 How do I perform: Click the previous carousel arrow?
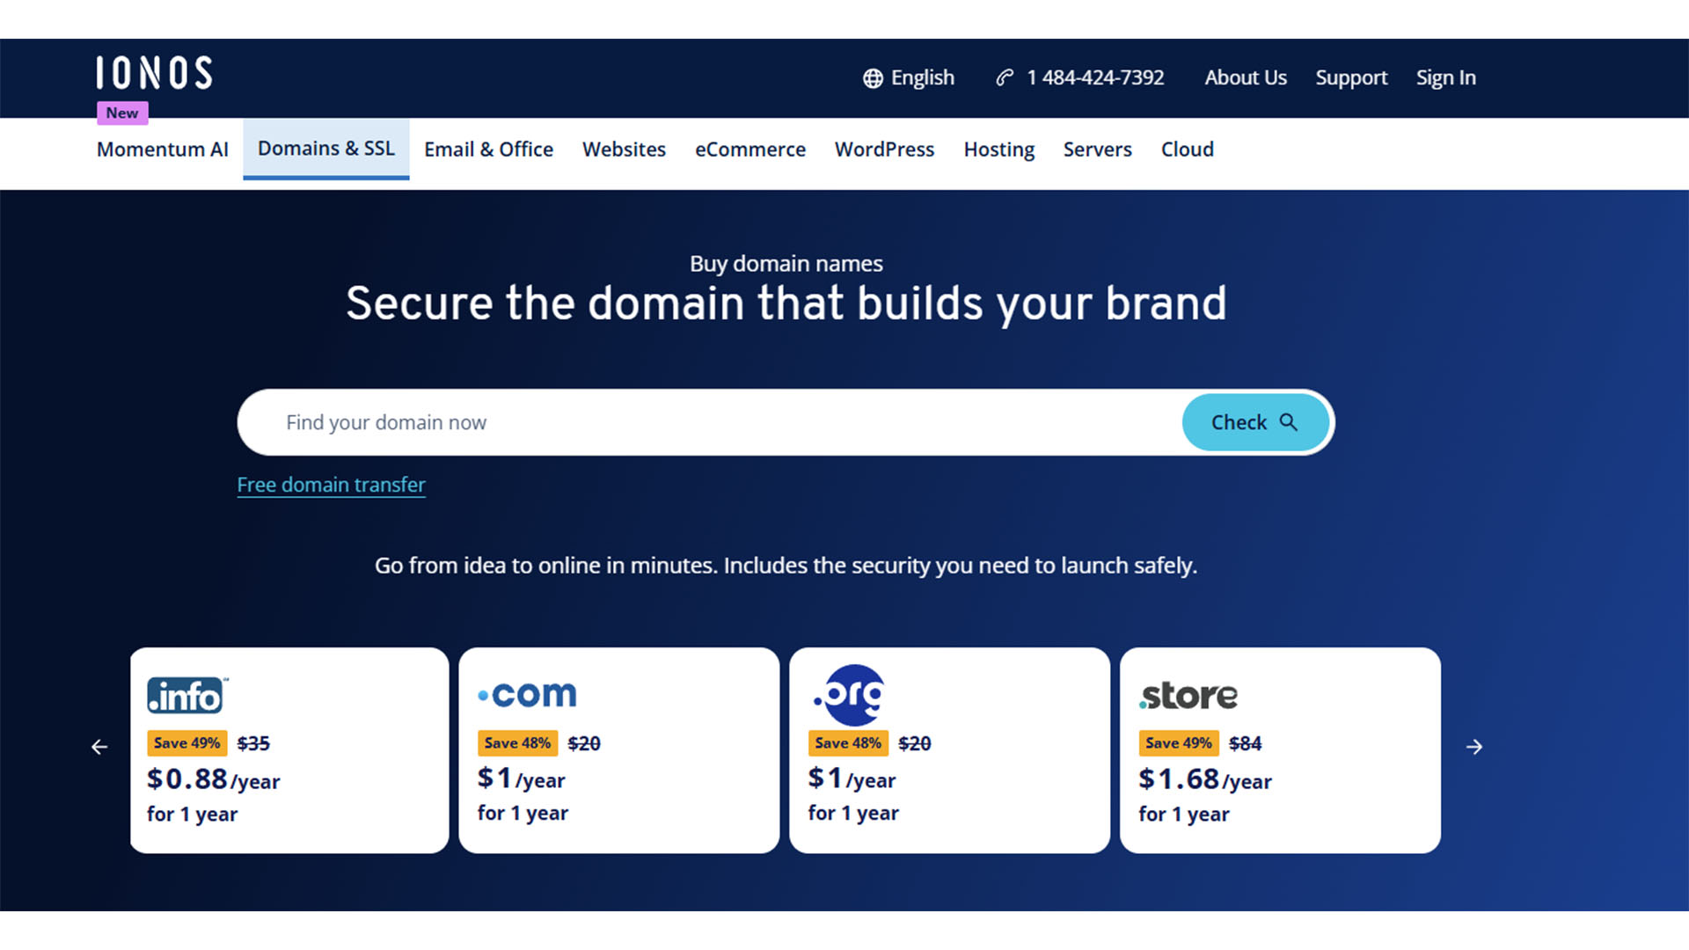99,747
